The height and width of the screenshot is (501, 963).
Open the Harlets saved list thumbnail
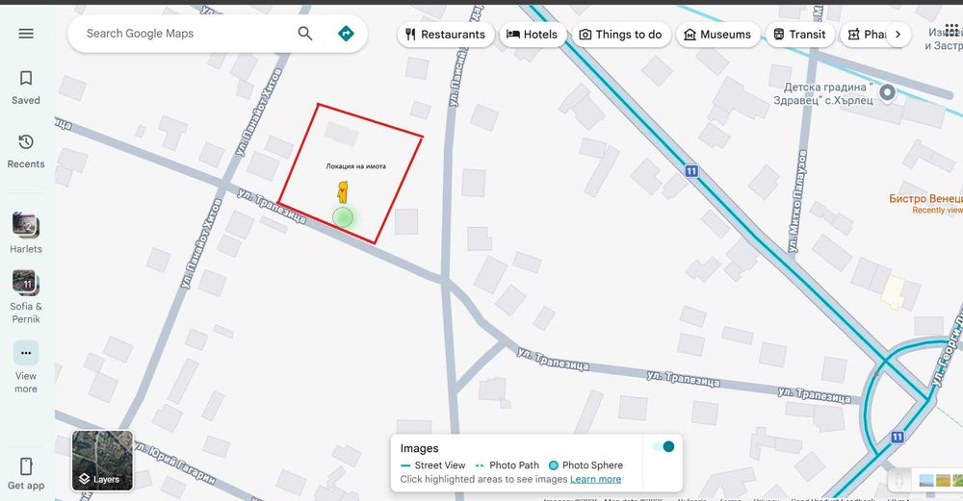point(26,225)
